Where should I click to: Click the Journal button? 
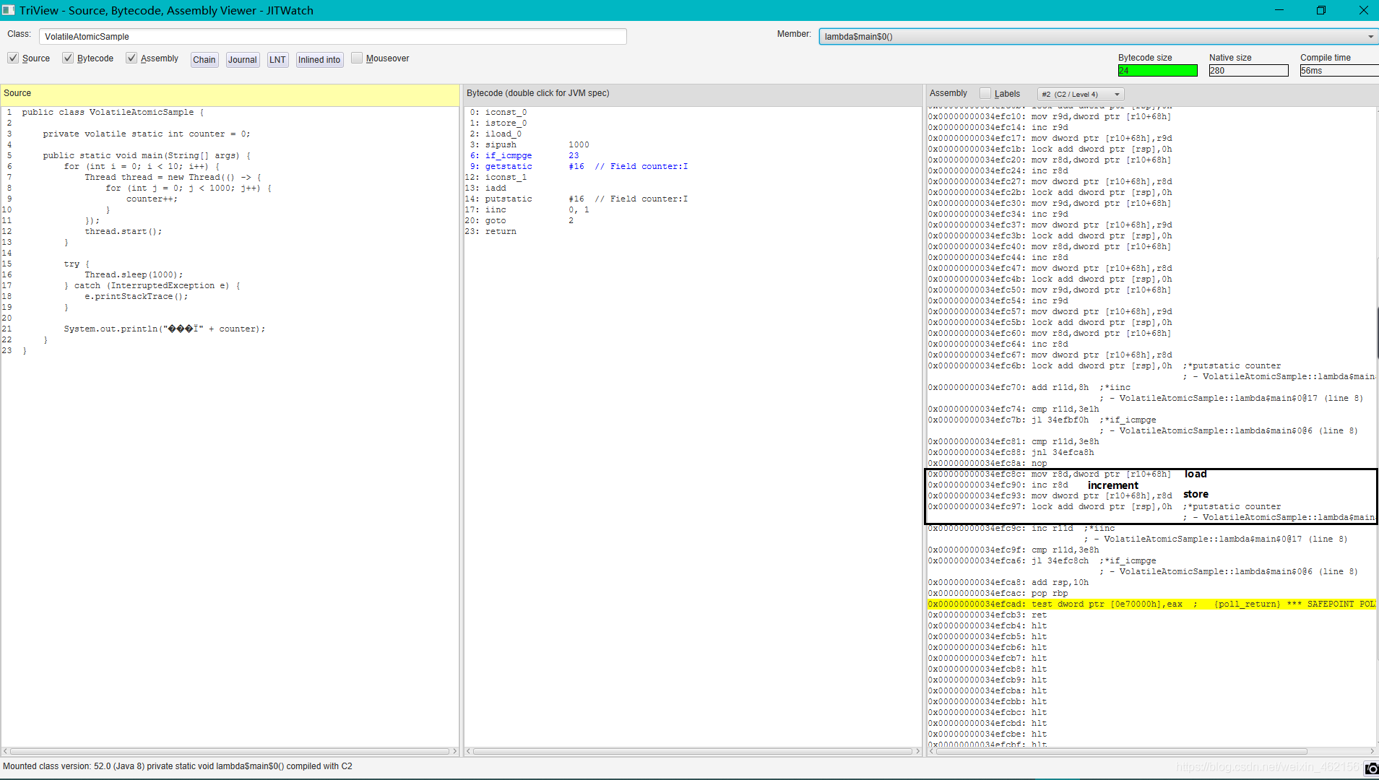pos(243,60)
